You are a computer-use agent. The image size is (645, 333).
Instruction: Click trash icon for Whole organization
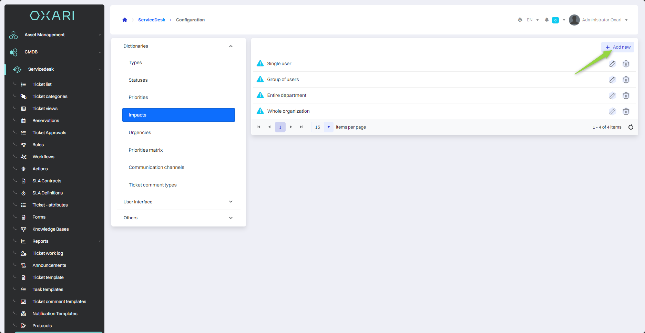pos(626,111)
